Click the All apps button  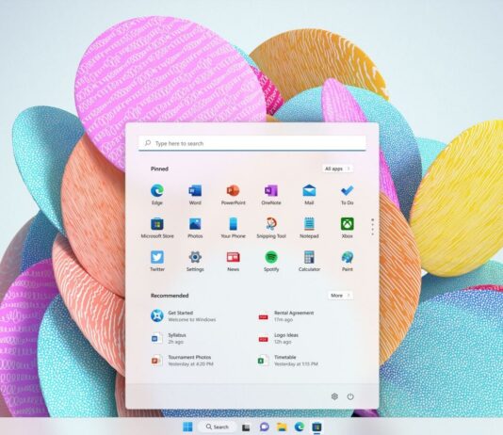tap(337, 169)
